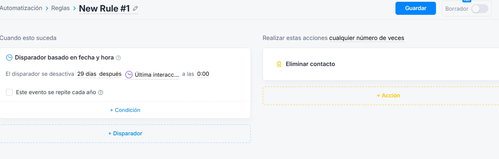Image resolution: width=499 pixels, height=159 pixels.
Task: Click help icon beside yearly repeat option
Action: [x=101, y=92]
